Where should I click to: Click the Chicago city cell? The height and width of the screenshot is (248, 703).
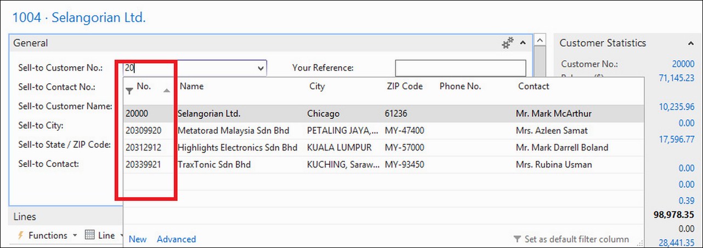click(323, 114)
